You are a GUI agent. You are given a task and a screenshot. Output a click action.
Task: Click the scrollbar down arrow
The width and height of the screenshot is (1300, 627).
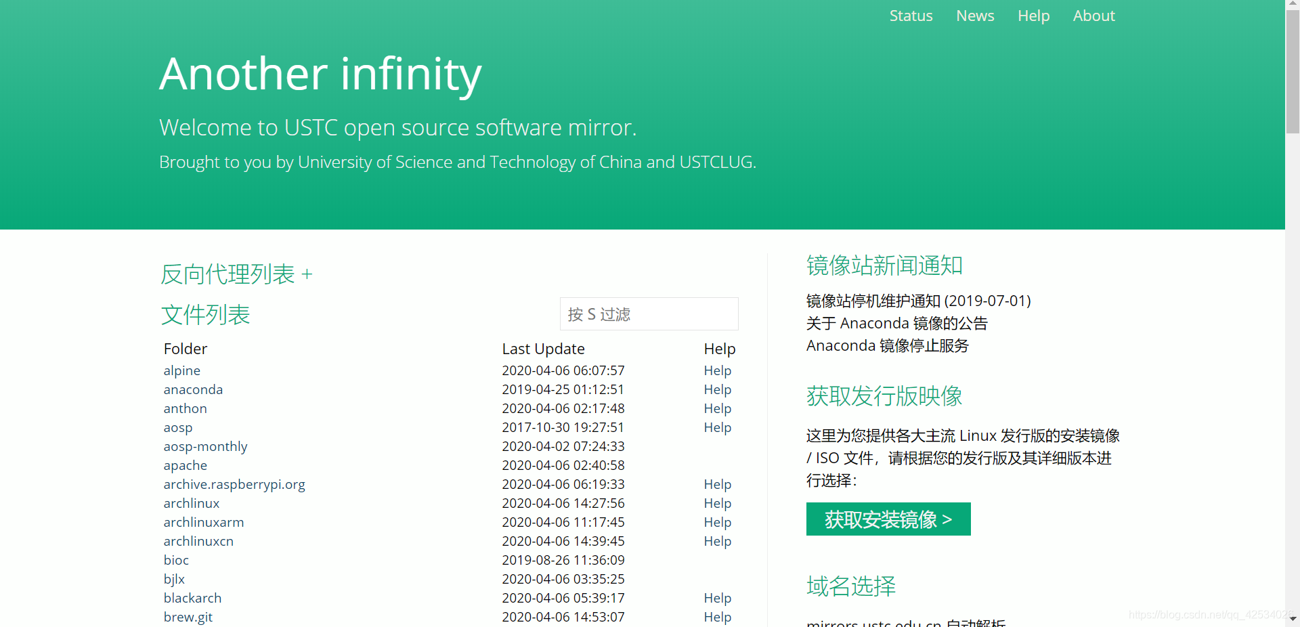click(x=1293, y=618)
